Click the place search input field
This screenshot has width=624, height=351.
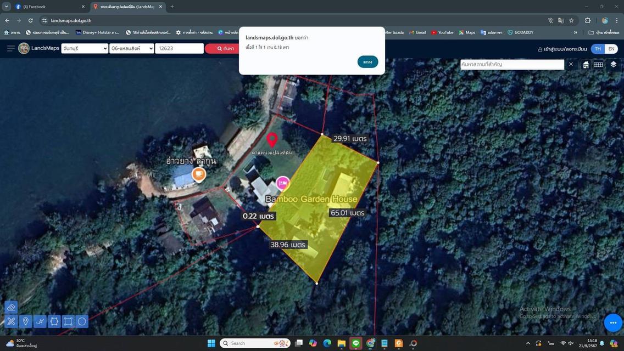tap(512, 64)
